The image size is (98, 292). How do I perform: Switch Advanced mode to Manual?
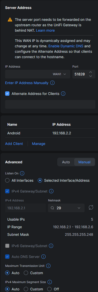(x=85, y=162)
